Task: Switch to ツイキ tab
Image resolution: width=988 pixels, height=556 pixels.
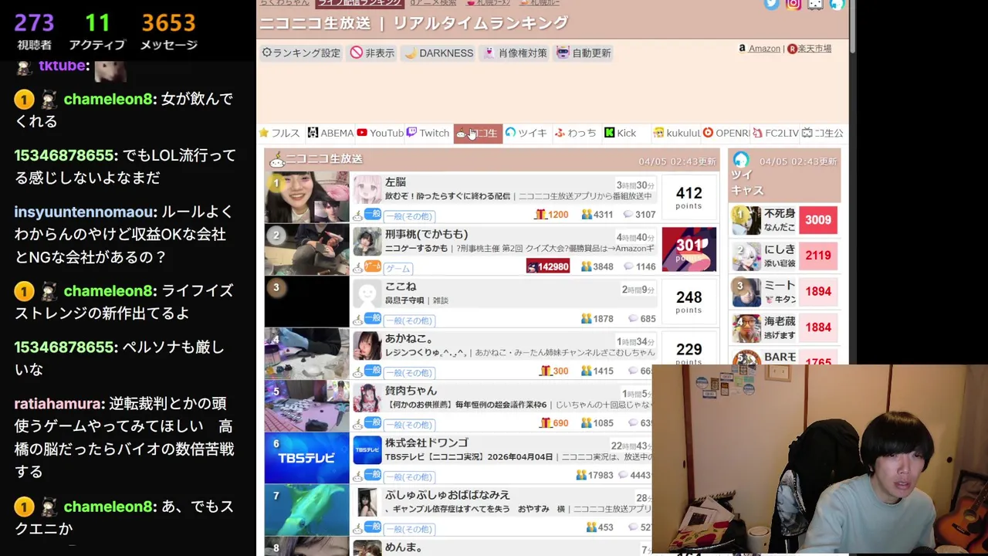Action: (526, 133)
